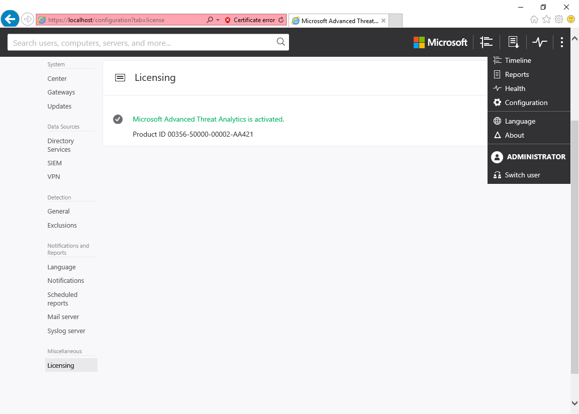Open Notifications in the sidebar
This screenshot has height=414, width=579.
(x=66, y=281)
